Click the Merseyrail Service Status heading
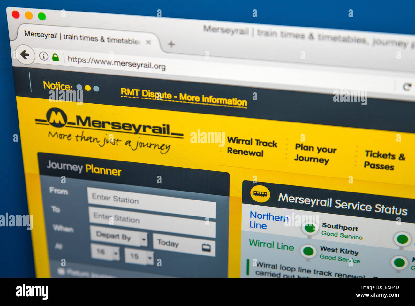This screenshot has height=306, width=415. 343,204
